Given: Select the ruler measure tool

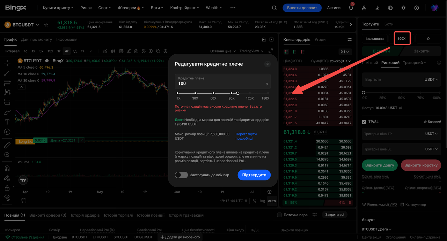Looking at the screenshot, I should 7,145.
